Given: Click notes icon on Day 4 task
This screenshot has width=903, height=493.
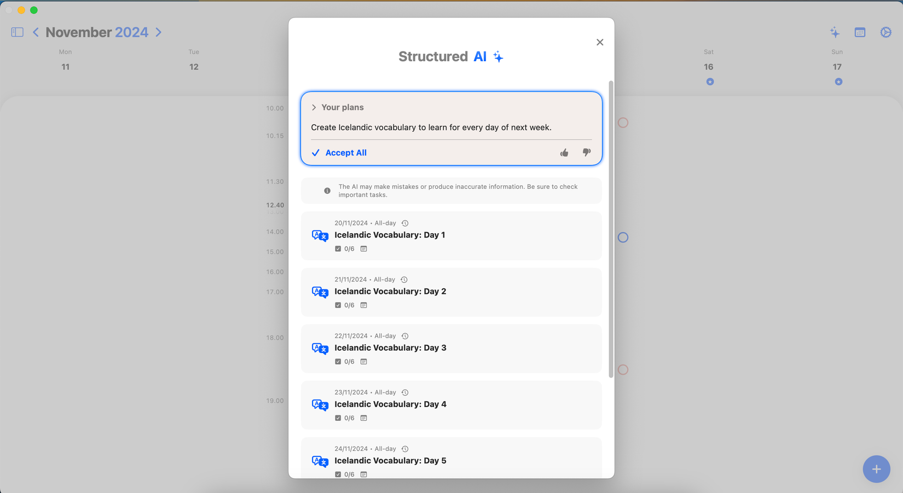Looking at the screenshot, I should tap(364, 418).
